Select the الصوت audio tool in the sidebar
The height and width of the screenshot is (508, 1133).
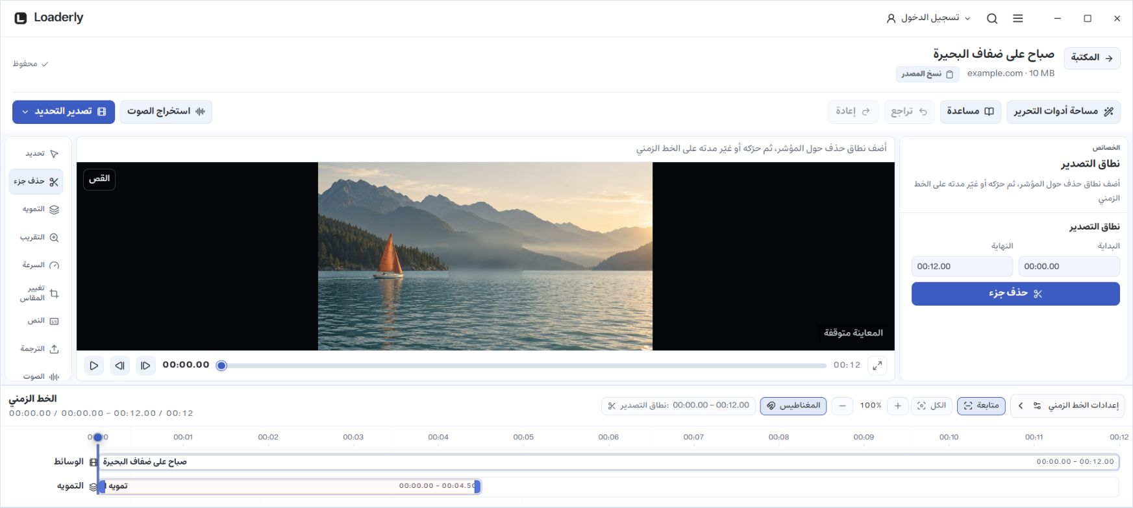click(36, 376)
